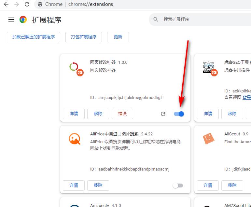Open 详情 for 网页修改神器
251x207 pixels.
[x=74, y=114]
